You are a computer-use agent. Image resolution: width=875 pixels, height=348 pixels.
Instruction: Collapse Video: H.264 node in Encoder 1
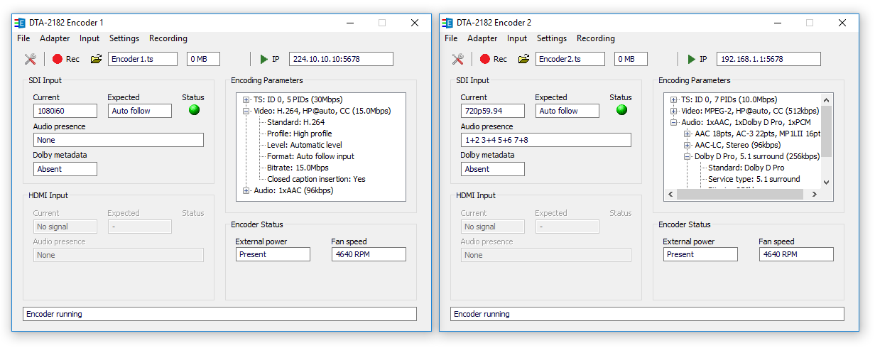(246, 111)
